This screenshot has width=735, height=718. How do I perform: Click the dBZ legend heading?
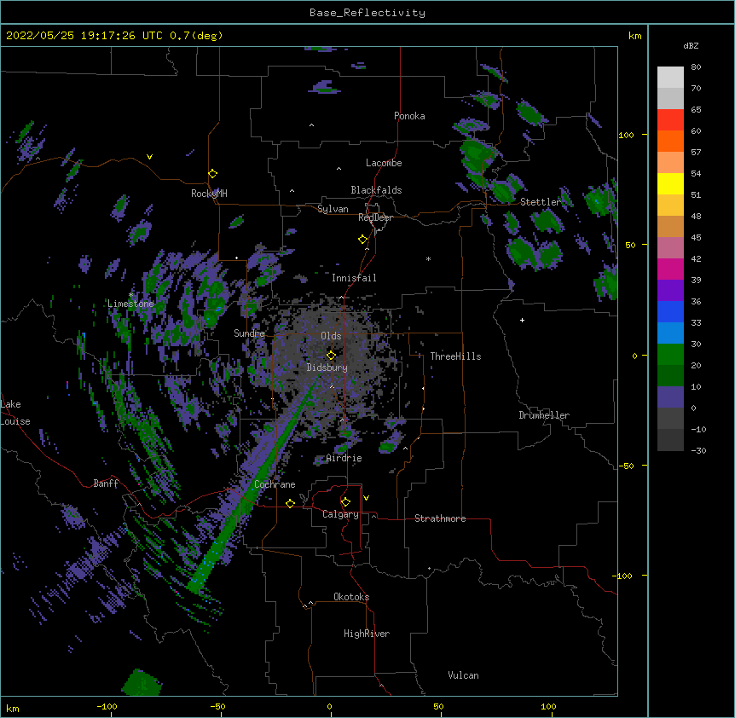click(x=691, y=45)
